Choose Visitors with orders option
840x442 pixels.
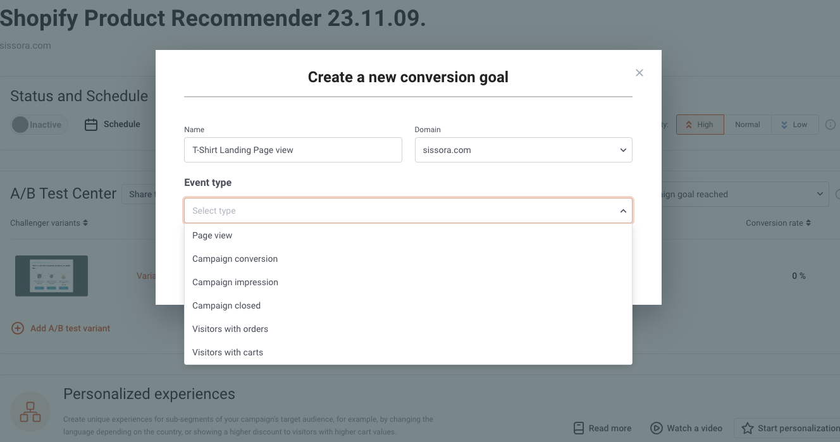coord(408,329)
